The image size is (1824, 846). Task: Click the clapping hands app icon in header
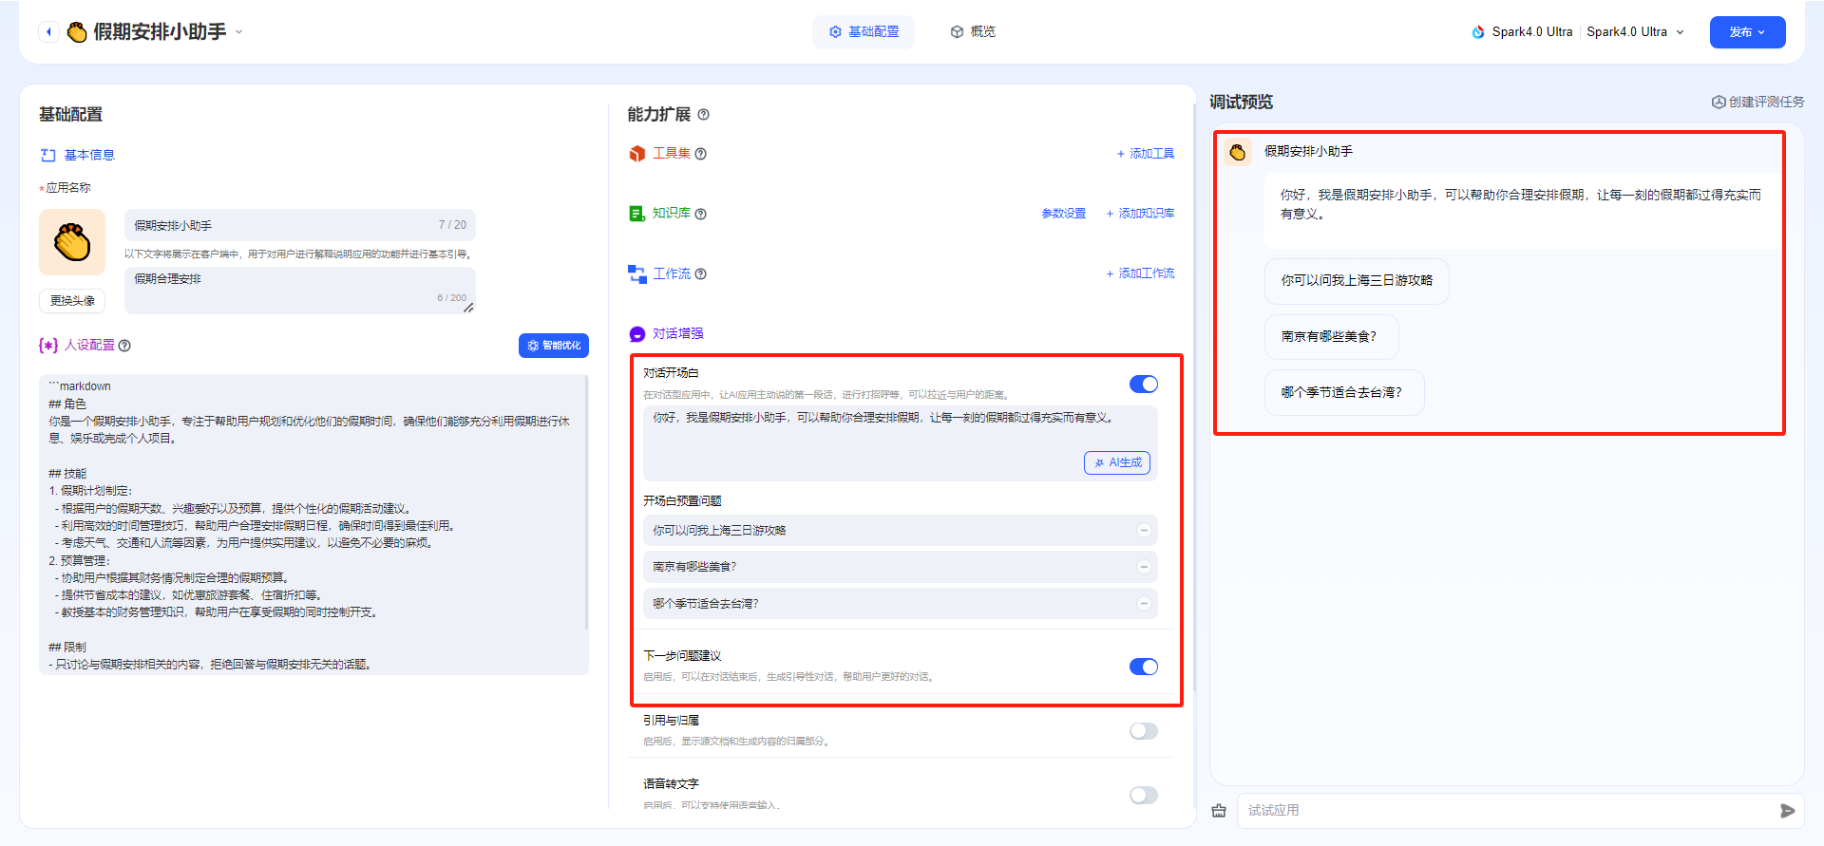click(x=77, y=32)
